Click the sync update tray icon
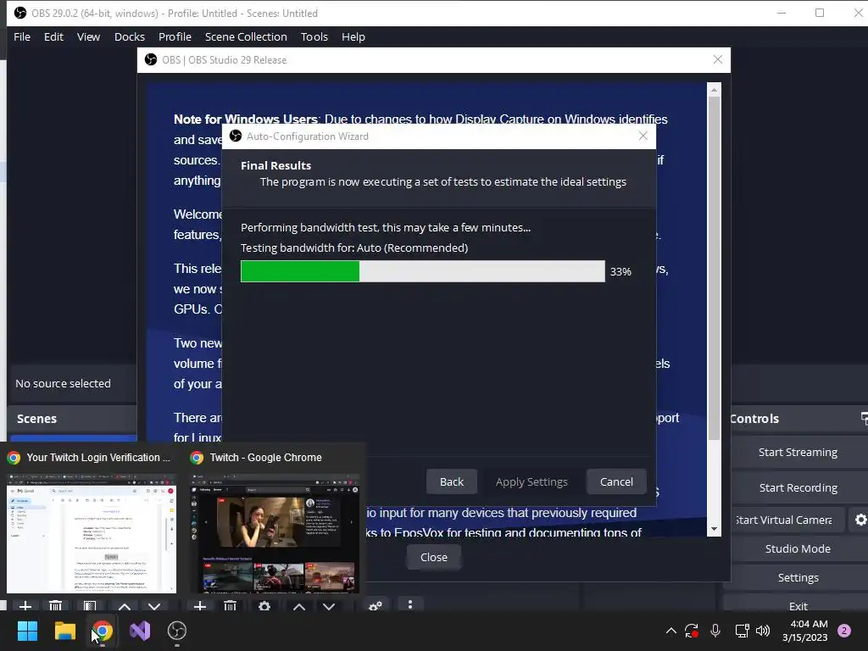868x651 pixels. click(692, 631)
